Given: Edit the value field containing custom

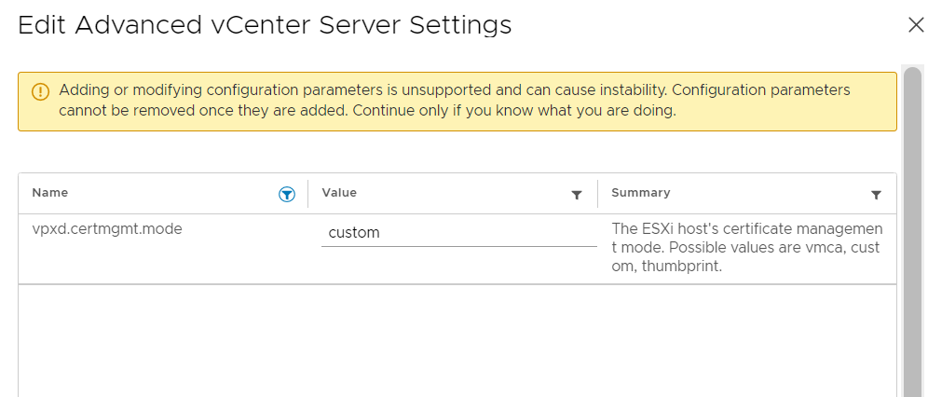Looking at the screenshot, I should [458, 233].
